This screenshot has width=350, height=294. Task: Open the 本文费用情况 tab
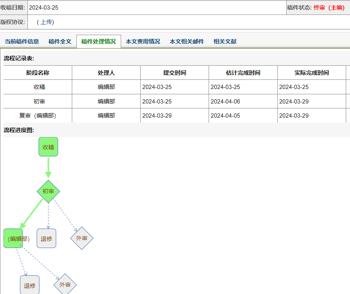(x=143, y=42)
